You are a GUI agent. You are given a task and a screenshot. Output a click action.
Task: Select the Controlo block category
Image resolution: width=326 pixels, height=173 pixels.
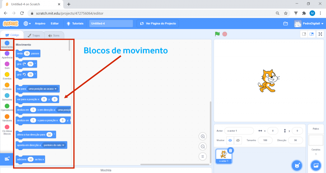point(7,87)
